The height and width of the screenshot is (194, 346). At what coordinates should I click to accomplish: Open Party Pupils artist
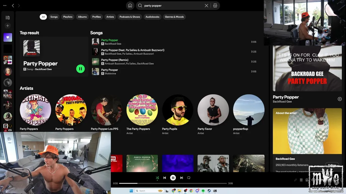(x=178, y=110)
